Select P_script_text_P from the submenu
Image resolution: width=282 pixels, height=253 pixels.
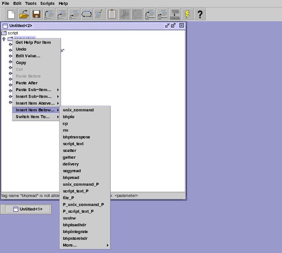pos(85,211)
